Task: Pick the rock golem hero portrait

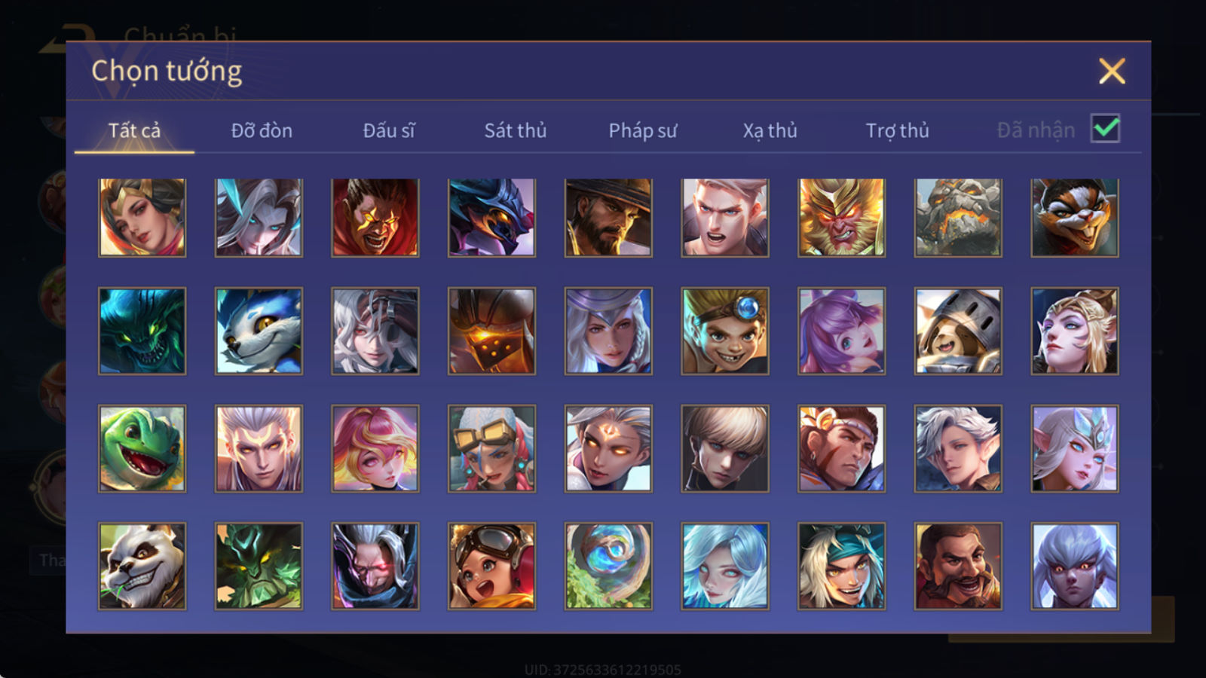Action: 958,218
